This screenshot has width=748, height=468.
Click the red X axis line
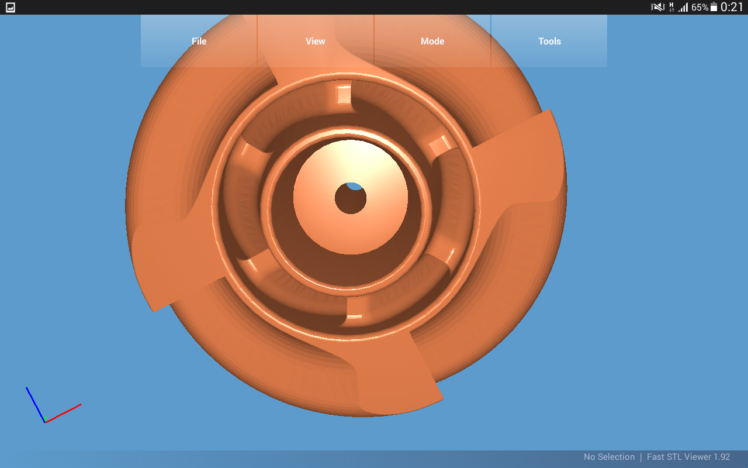[x=64, y=412]
